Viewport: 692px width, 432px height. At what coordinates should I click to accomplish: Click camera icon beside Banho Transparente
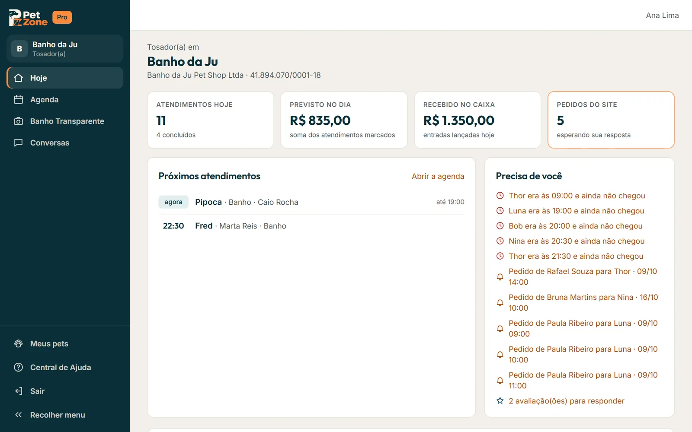(x=18, y=121)
